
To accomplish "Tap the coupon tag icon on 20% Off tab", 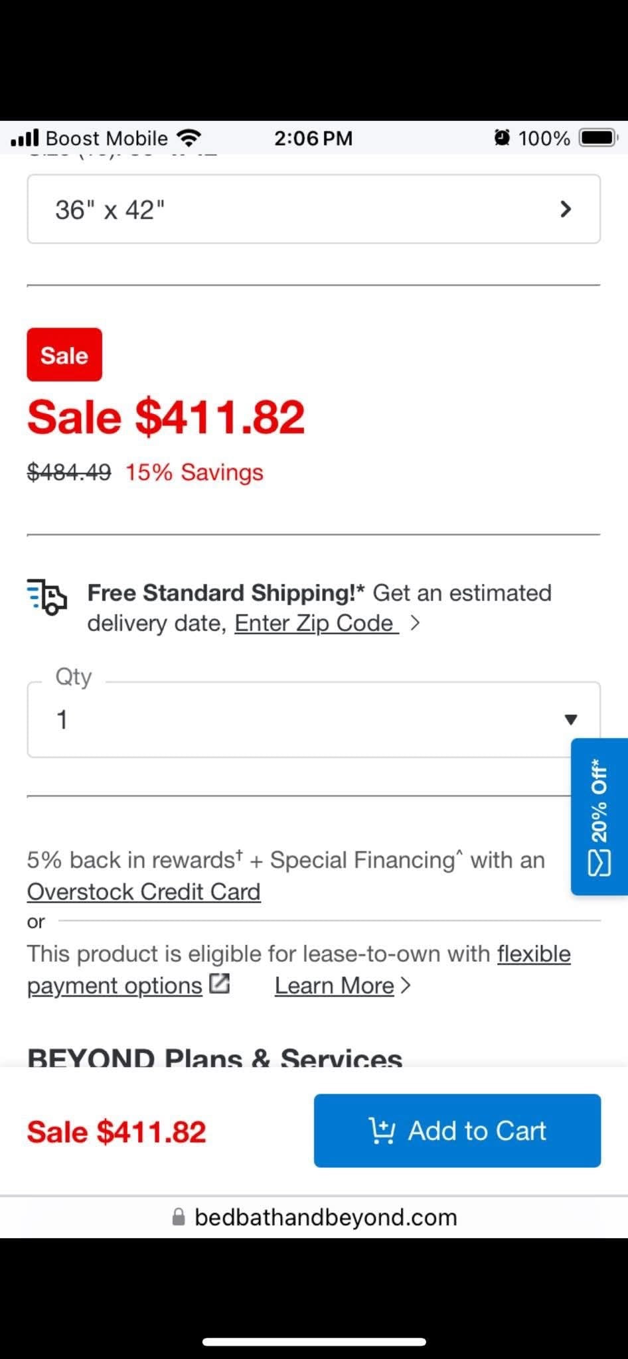I will (599, 863).
